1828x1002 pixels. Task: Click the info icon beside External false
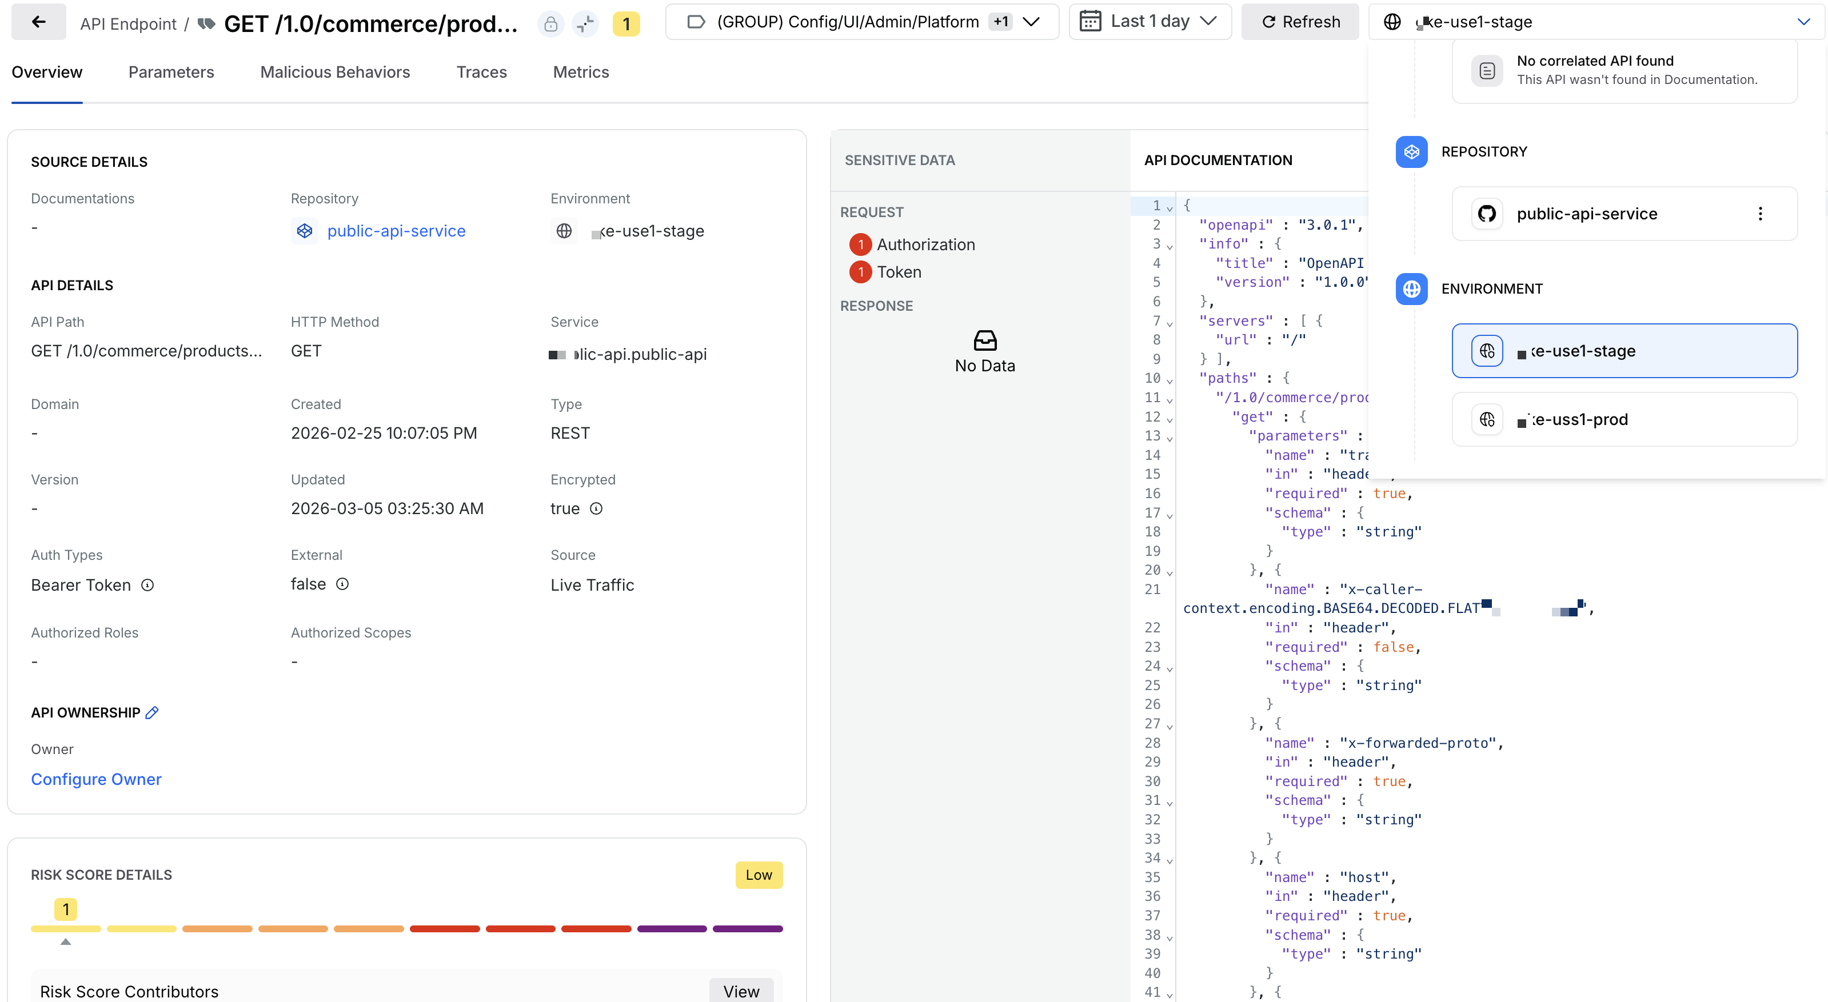pos(342,584)
